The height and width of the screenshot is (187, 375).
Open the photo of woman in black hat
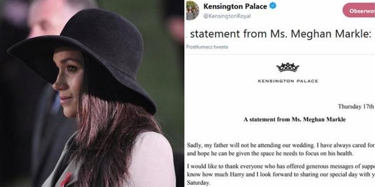point(92,93)
